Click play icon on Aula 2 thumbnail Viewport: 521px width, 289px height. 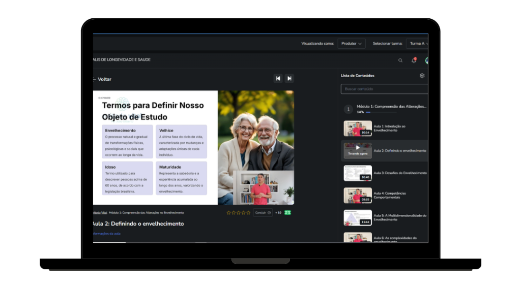pyautogui.click(x=358, y=148)
